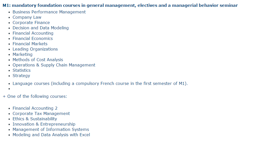This screenshot has height=141, width=268.
Task: Open Ethics & Sustainability course
Action: click(35, 119)
